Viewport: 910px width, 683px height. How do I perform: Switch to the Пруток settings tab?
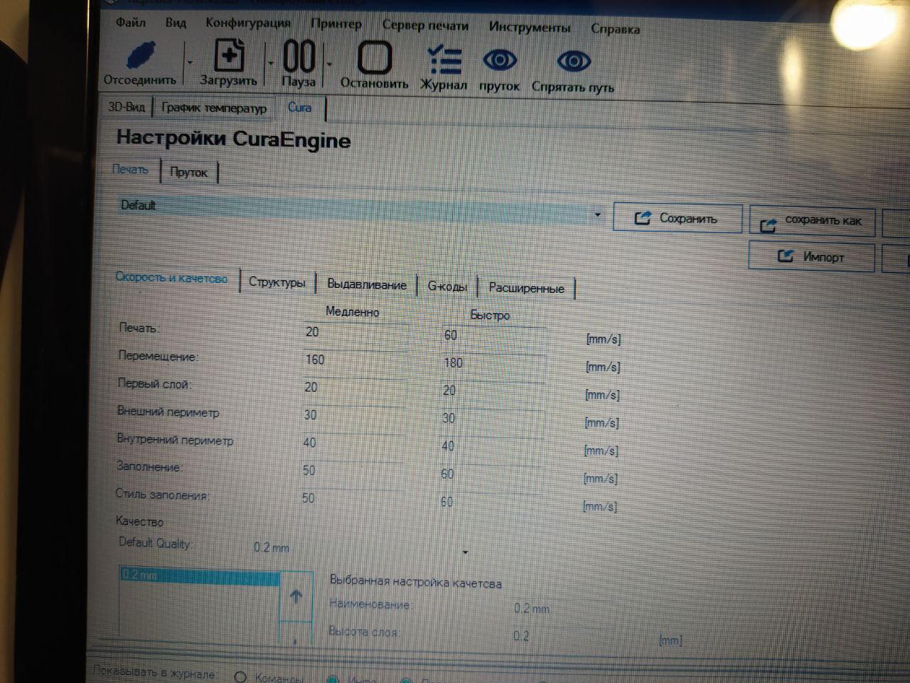(x=188, y=172)
